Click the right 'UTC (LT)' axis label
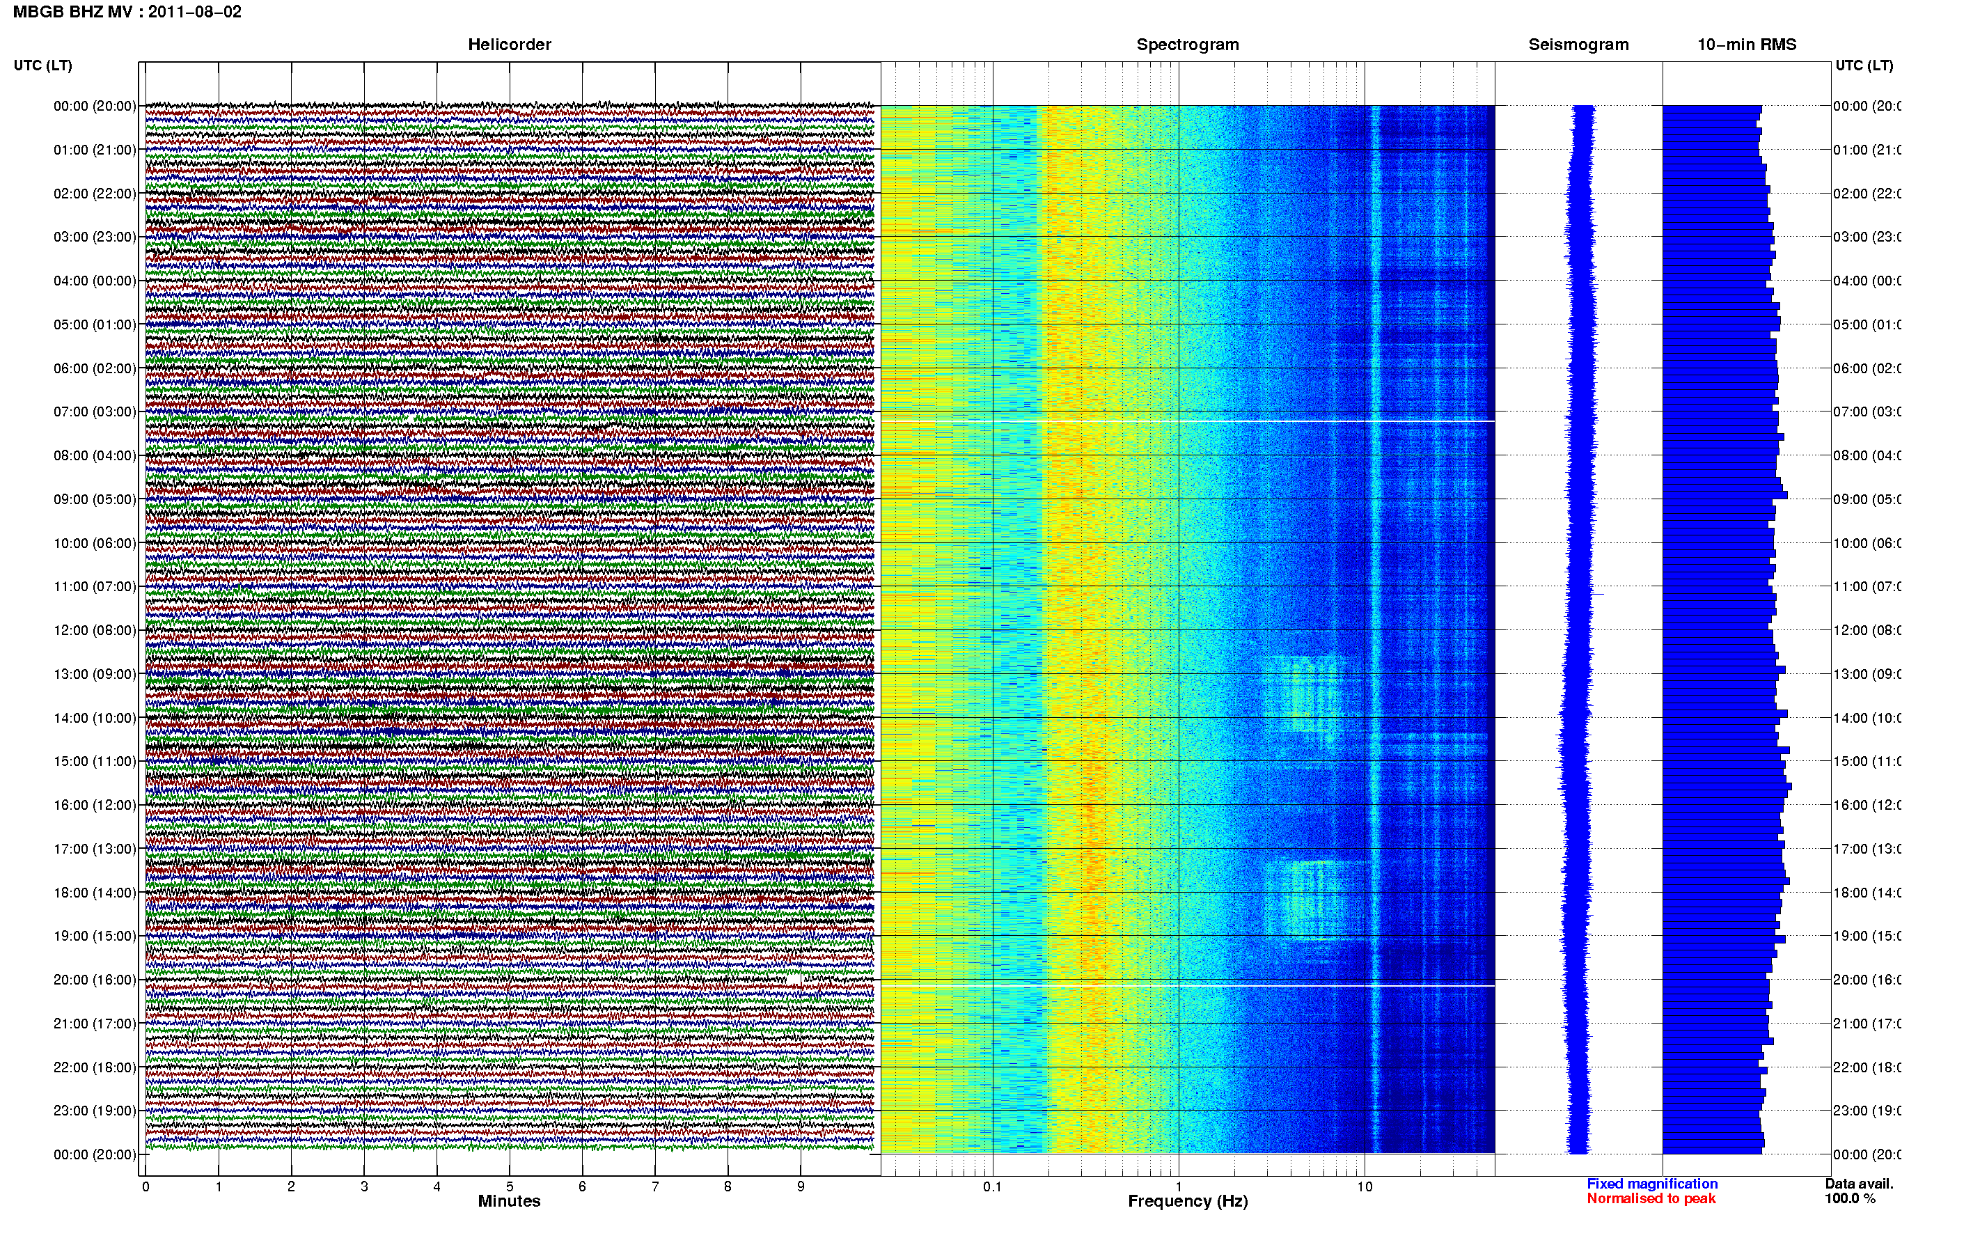The width and height of the screenshot is (1980, 1238). click(x=1864, y=65)
